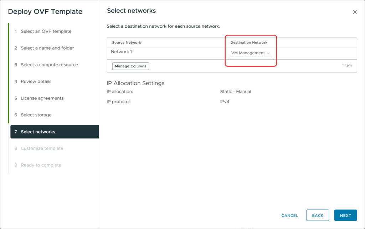The height and width of the screenshot is (229, 365).
Task: Open step 3 Select a compute resource
Action: (x=49, y=65)
